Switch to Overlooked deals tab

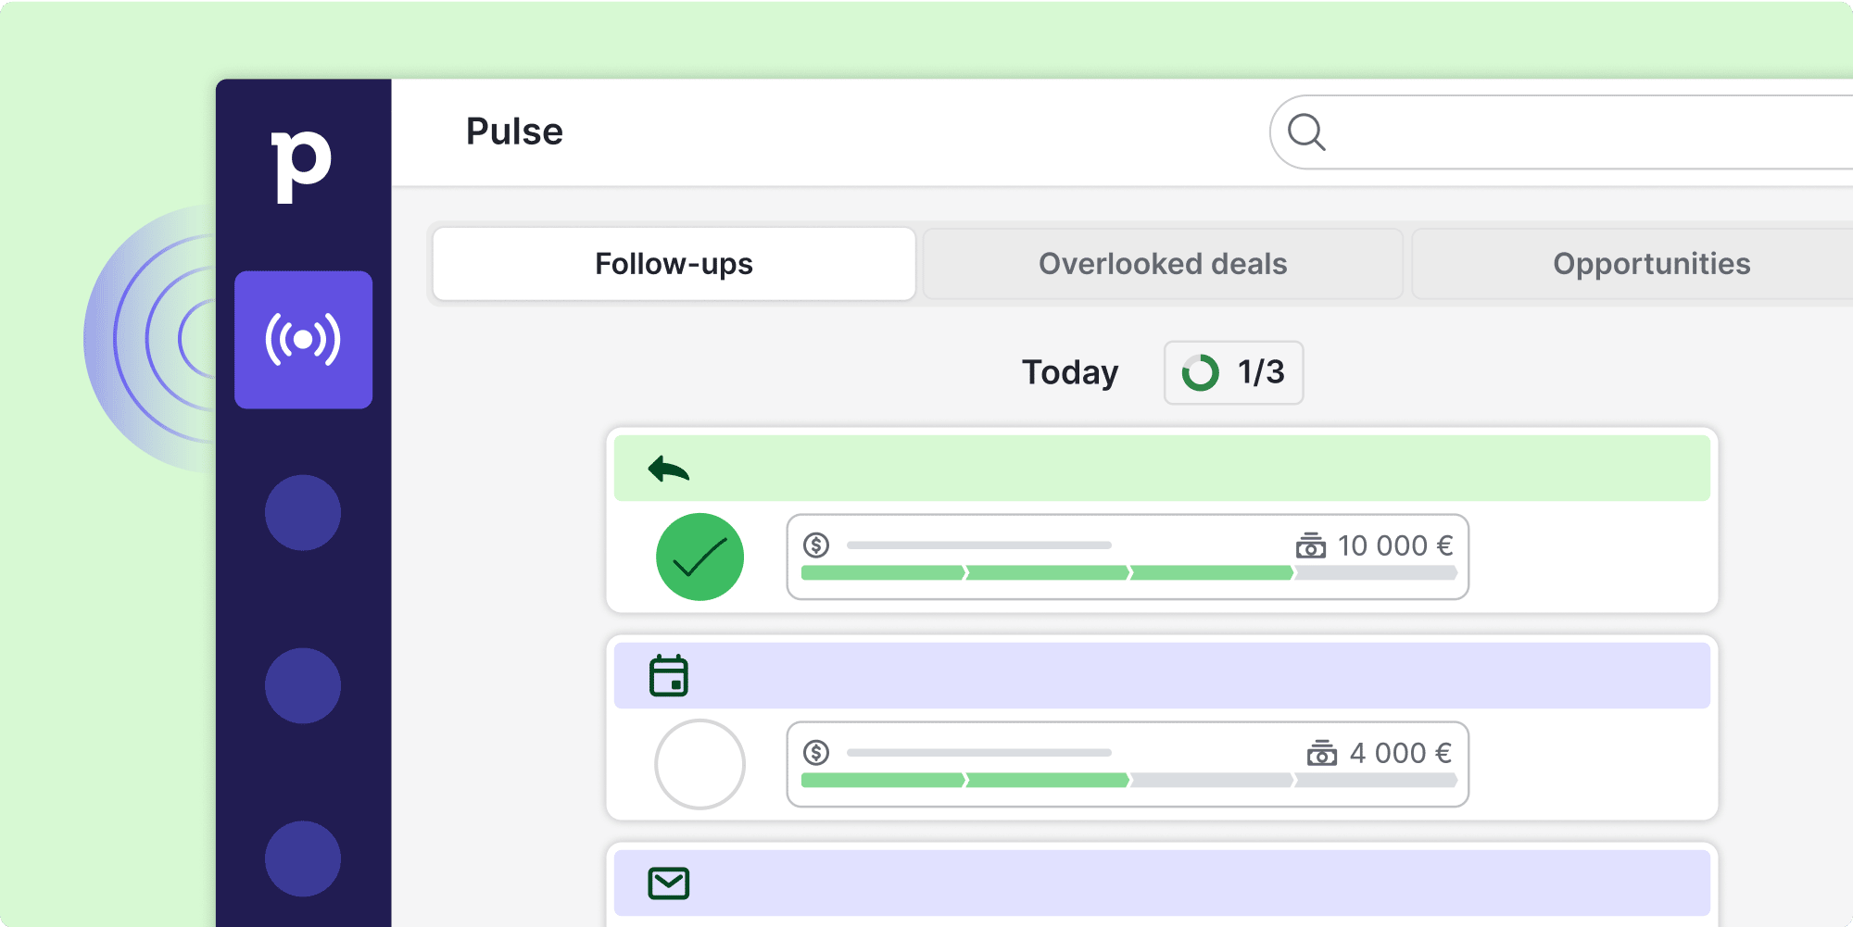[x=1162, y=264]
